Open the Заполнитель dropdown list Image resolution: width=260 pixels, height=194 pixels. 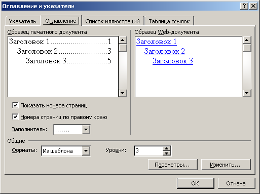pyautogui.click(x=86, y=130)
